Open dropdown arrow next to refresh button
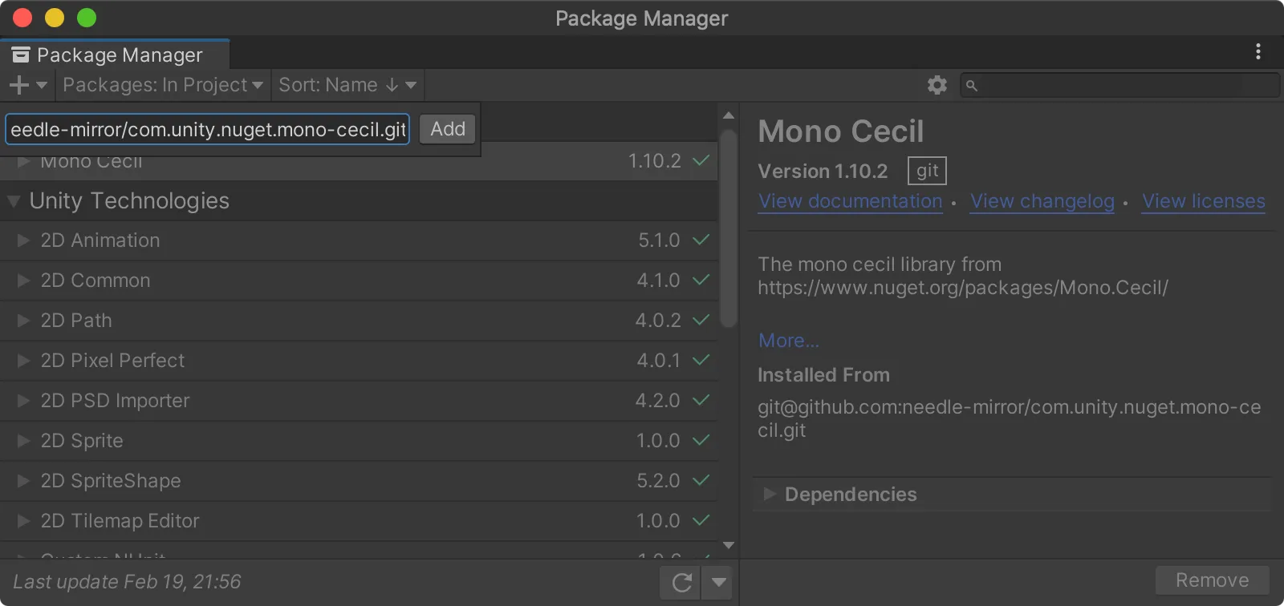1284x606 pixels. 719,583
